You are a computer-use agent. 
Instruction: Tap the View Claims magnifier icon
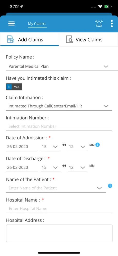point(70,40)
